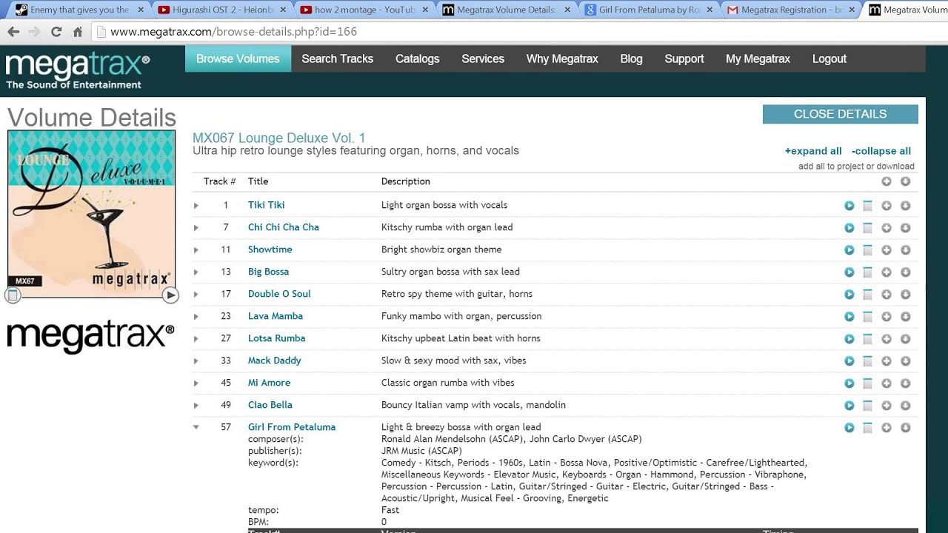Expand the Tiki Tiki track row
Screen dimensions: 948x533
click(196, 206)
